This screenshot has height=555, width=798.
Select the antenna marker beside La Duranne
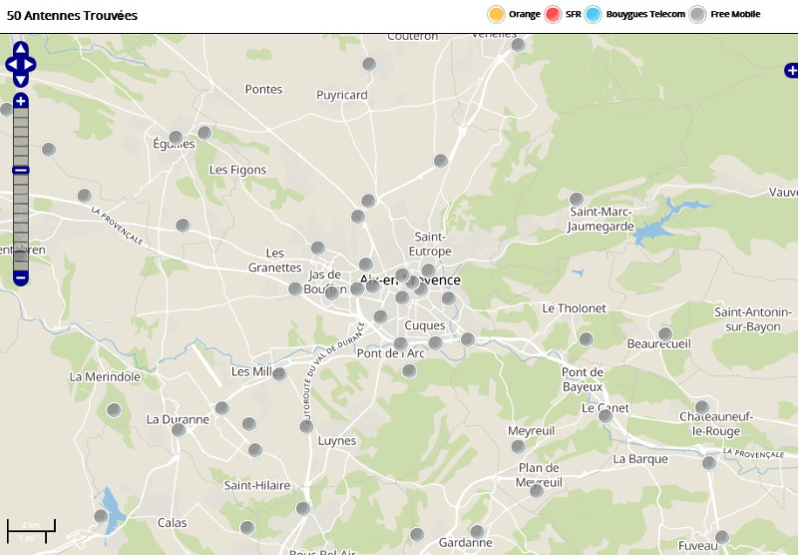click(x=179, y=430)
